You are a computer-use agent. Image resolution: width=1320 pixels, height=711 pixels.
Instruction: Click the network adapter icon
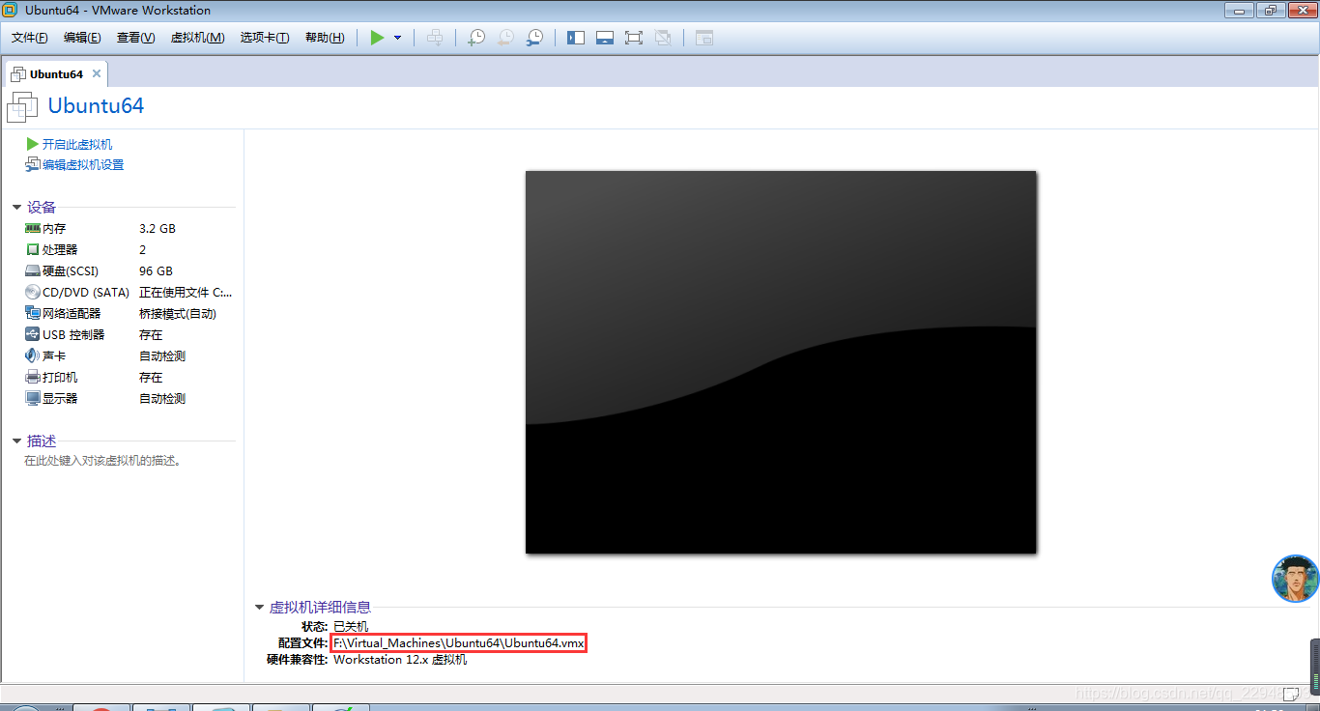click(x=33, y=313)
